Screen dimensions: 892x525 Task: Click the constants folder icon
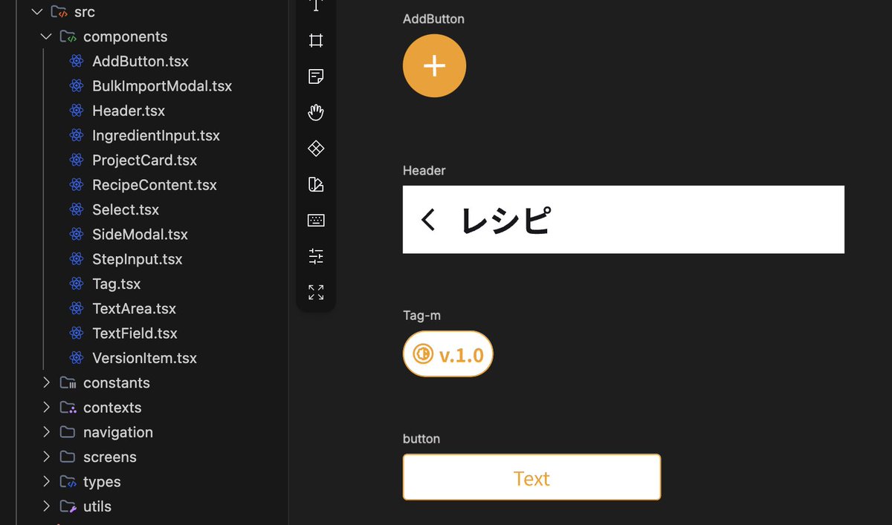tap(68, 383)
